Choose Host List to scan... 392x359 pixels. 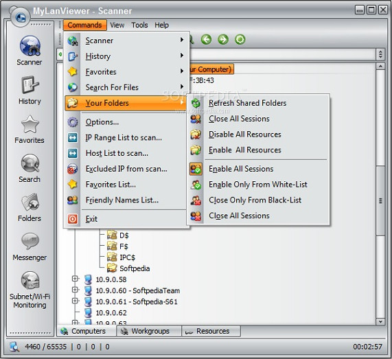[x=126, y=153]
